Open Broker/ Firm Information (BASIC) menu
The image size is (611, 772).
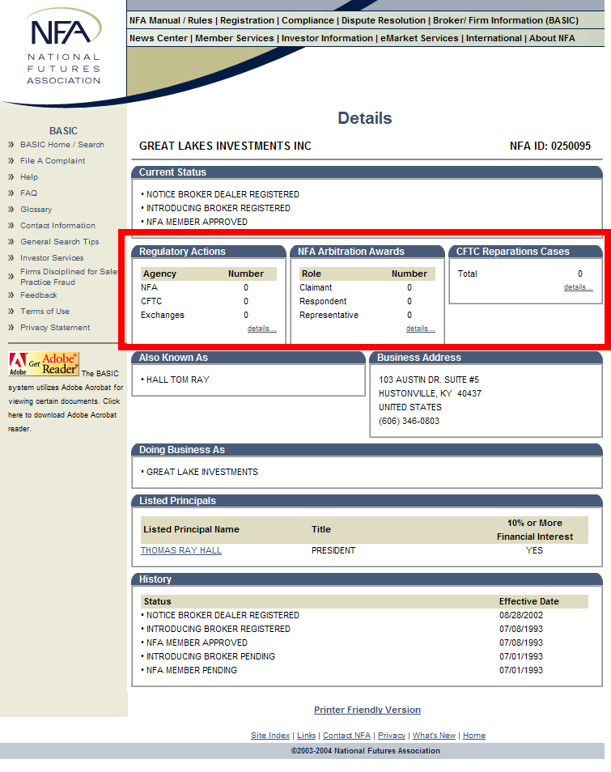click(x=506, y=21)
